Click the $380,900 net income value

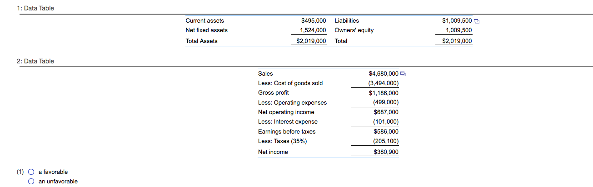coord(386,152)
